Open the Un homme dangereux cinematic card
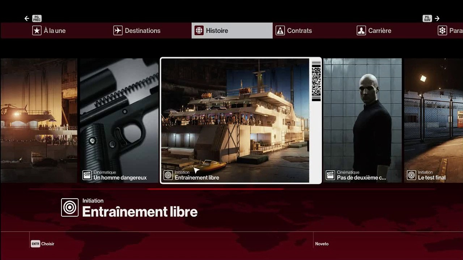The image size is (463, 260). point(119,120)
